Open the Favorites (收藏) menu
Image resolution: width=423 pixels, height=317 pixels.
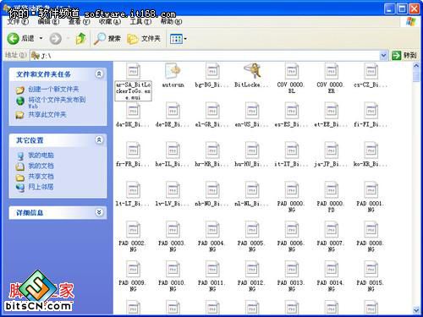click(x=110, y=22)
